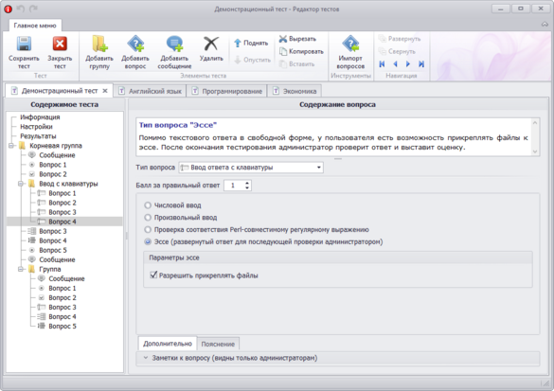Select Вопрос 5 inside Группа

(x=63, y=326)
